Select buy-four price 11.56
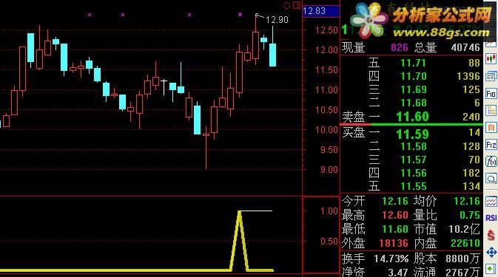498x277 pixels. 413,173
